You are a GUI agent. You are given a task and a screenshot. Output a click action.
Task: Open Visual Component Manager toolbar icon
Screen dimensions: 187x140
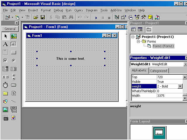click(157, 17)
